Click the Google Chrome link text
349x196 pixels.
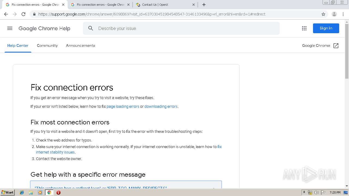coord(316,46)
